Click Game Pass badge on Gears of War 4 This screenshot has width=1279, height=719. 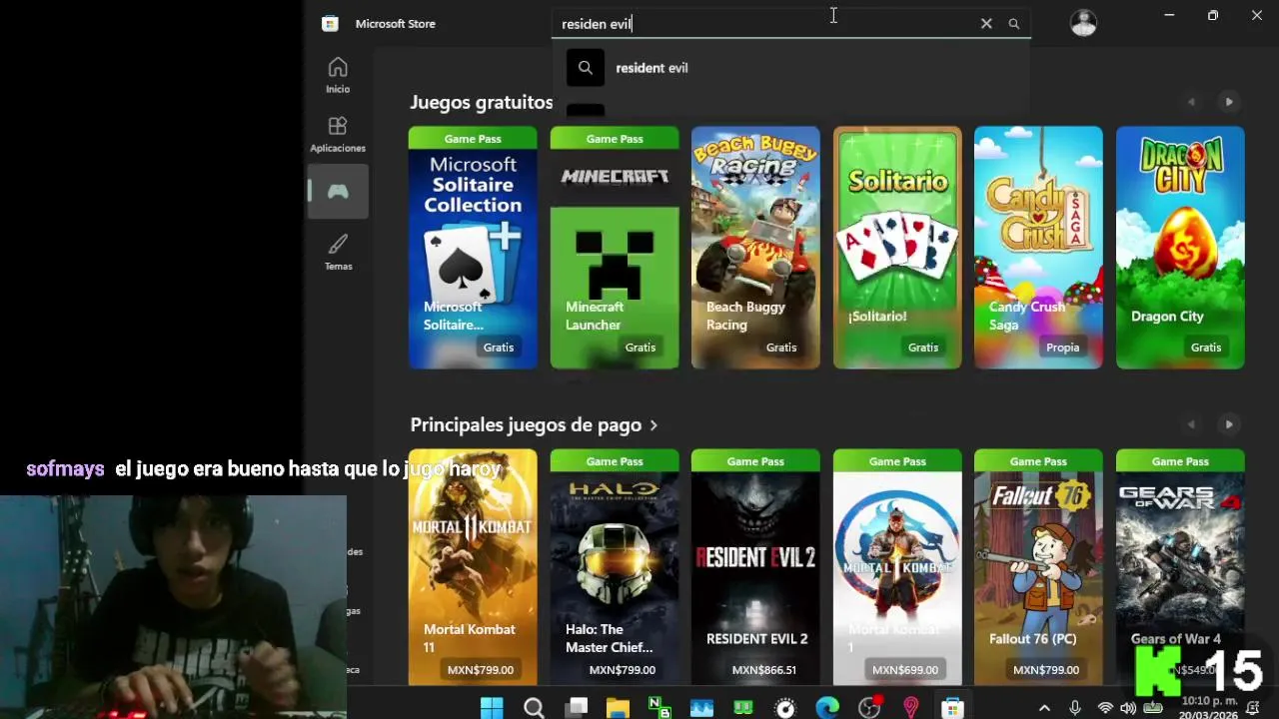click(x=1180, y=461)
